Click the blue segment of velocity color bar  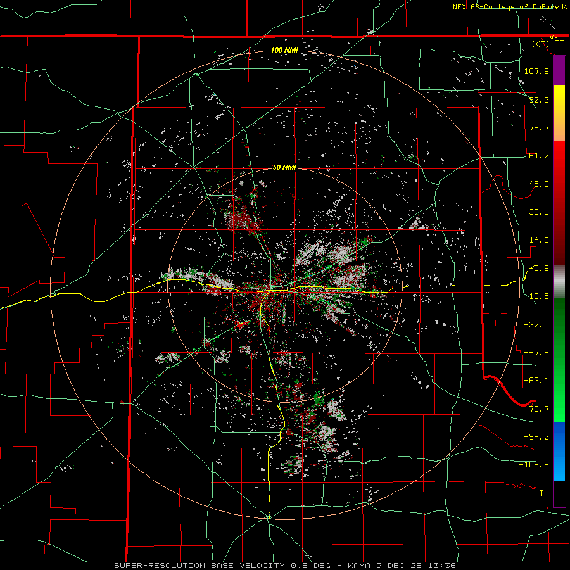coord(559,452)
